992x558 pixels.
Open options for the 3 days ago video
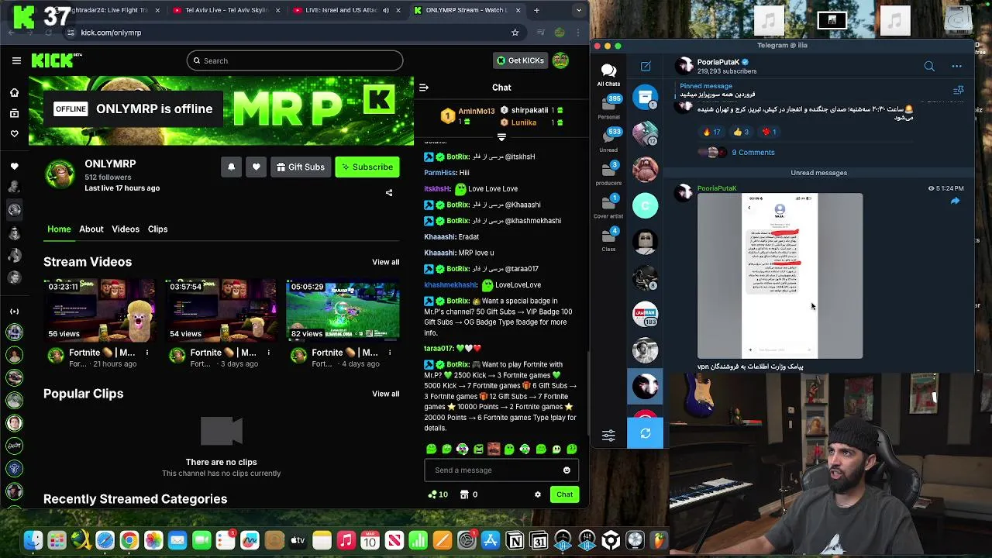[268, 353]
